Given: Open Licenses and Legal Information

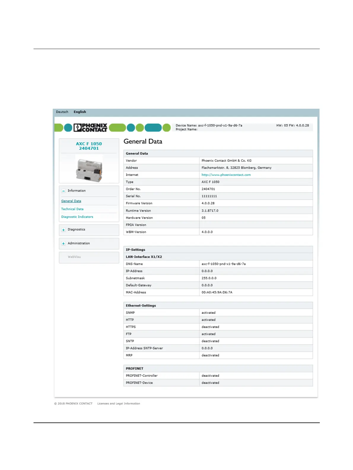Looking at the screenshot, I should [119, 404].
